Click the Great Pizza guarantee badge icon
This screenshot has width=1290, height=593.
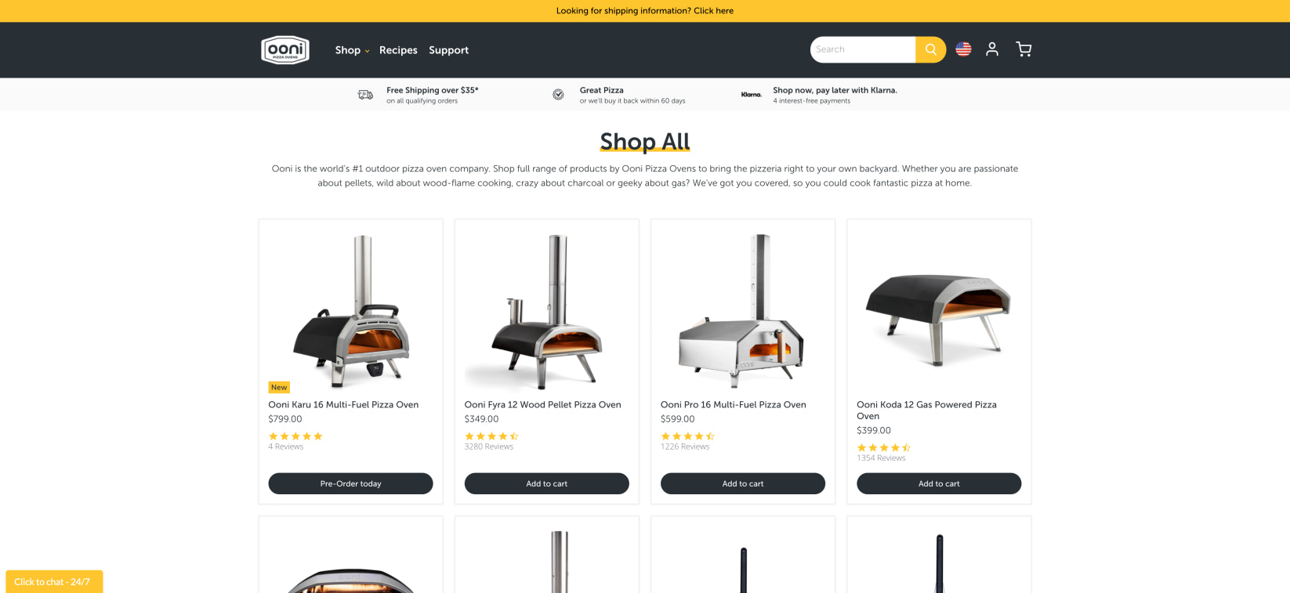[x=559, y=95]
